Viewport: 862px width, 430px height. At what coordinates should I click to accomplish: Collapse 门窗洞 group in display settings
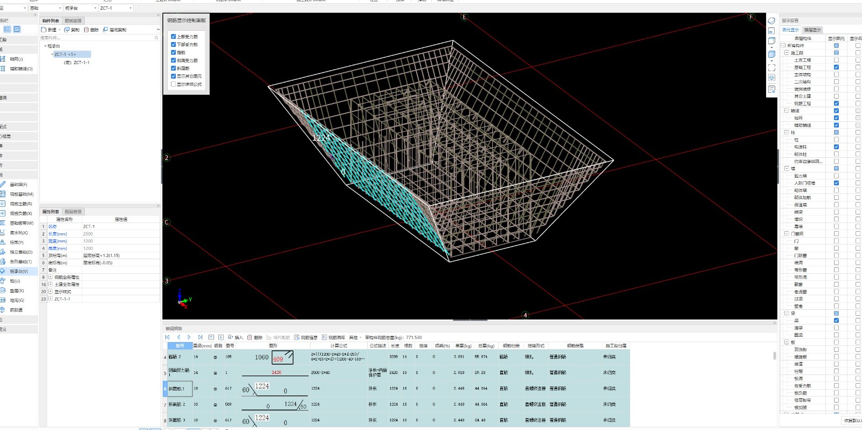pyautogui.click(x=787, y=234)
